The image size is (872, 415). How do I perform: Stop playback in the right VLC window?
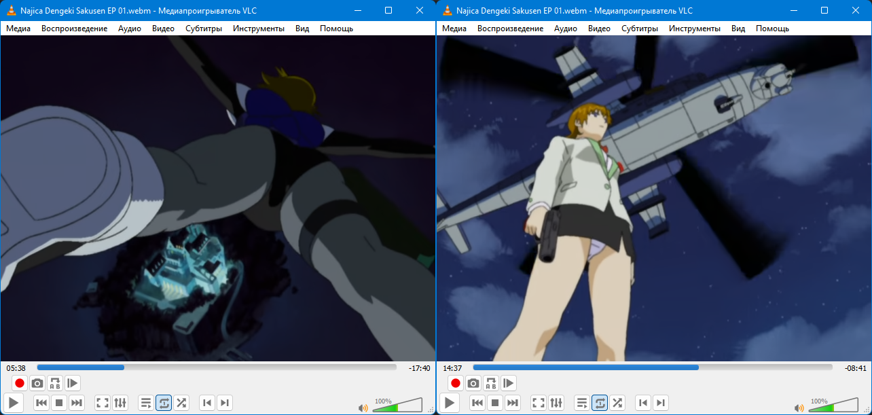point(495,403)
